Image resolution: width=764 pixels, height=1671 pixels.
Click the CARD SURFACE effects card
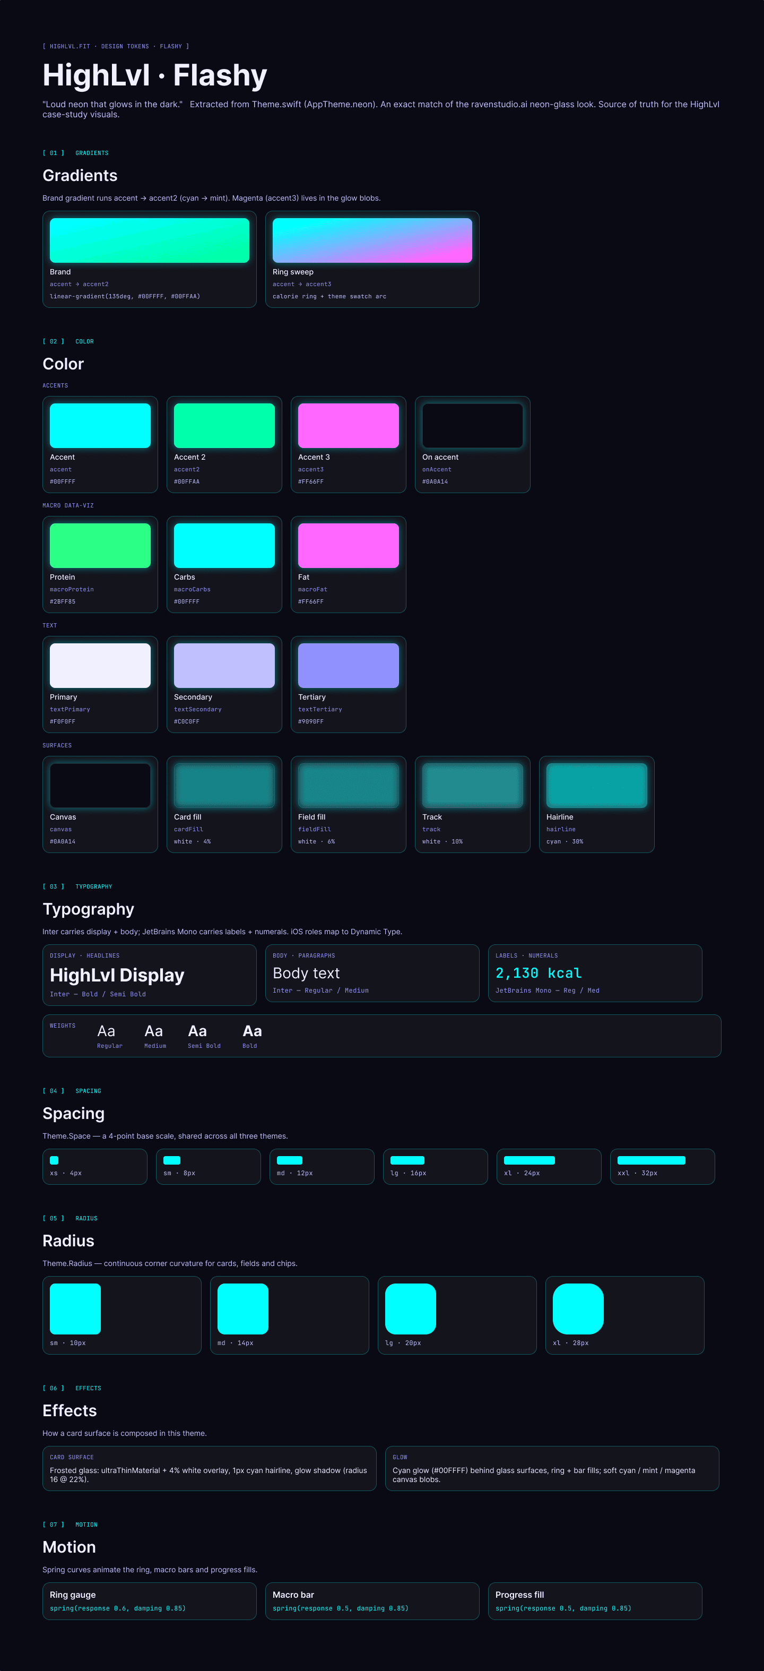pos(210,1469)
